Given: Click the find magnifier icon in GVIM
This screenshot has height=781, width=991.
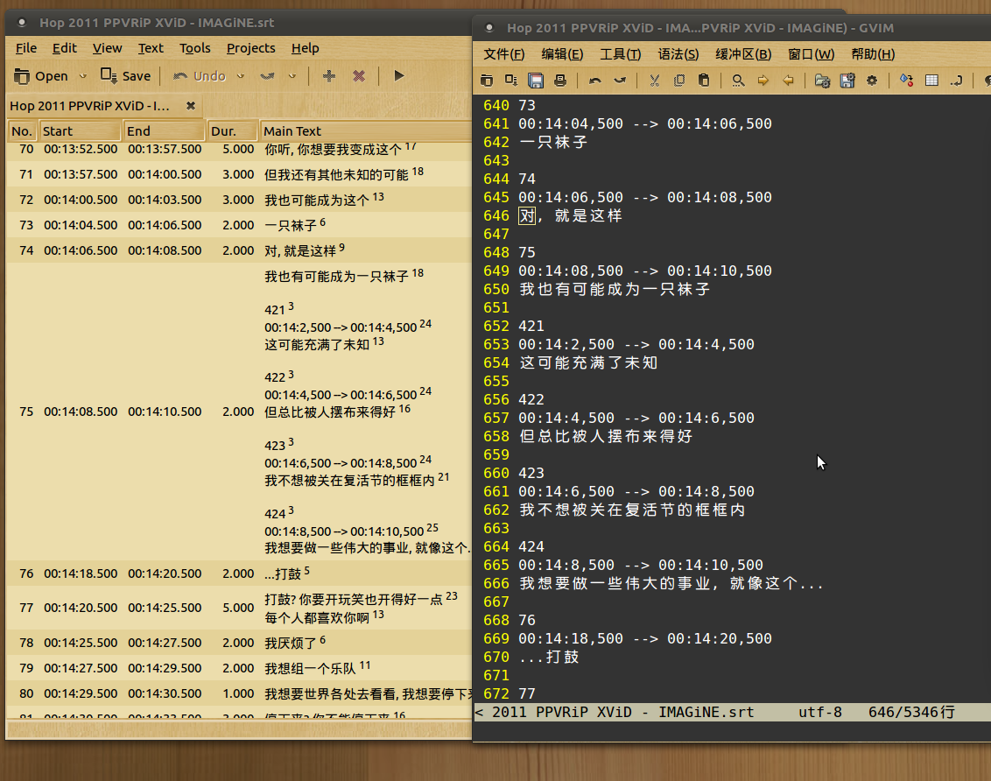Looking at the screenshot, I should [738, 81].
